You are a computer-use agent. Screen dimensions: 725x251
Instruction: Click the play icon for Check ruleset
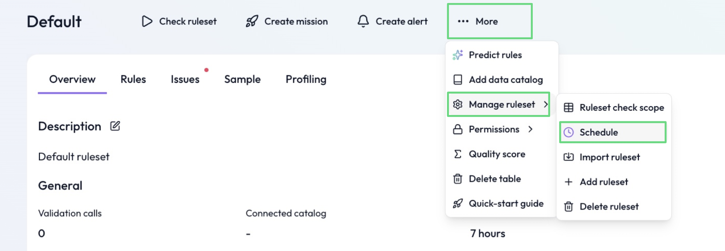click(x=147, y=21)
